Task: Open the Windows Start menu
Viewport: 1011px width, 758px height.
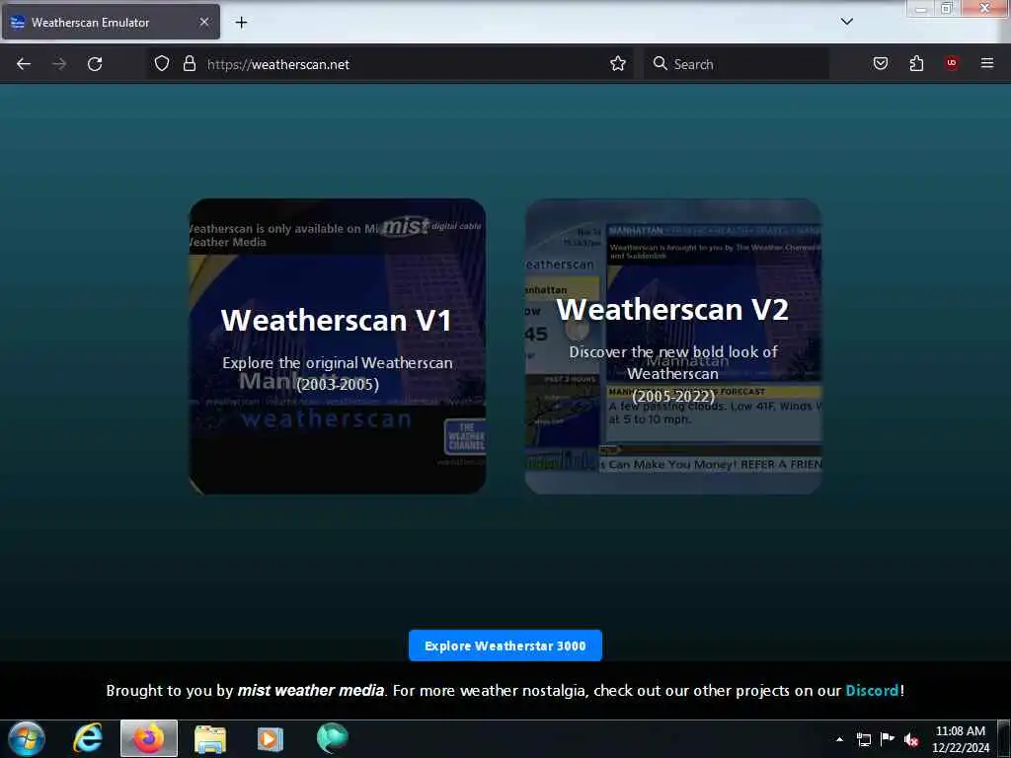Action: [27, 738]
